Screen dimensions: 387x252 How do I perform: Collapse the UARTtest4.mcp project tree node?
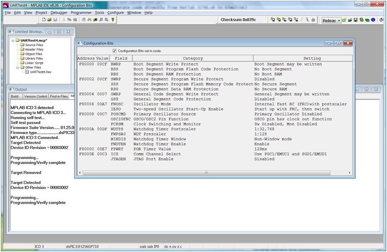[12, 40]
